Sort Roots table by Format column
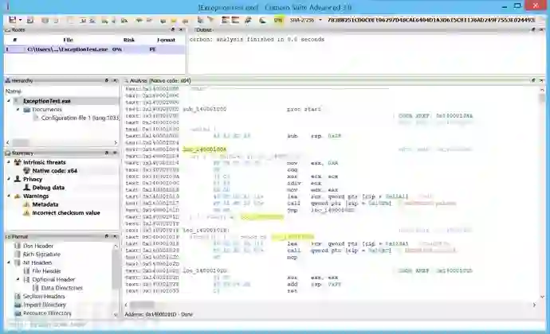This screenshot has width=550, height=334. pos(166,40)
